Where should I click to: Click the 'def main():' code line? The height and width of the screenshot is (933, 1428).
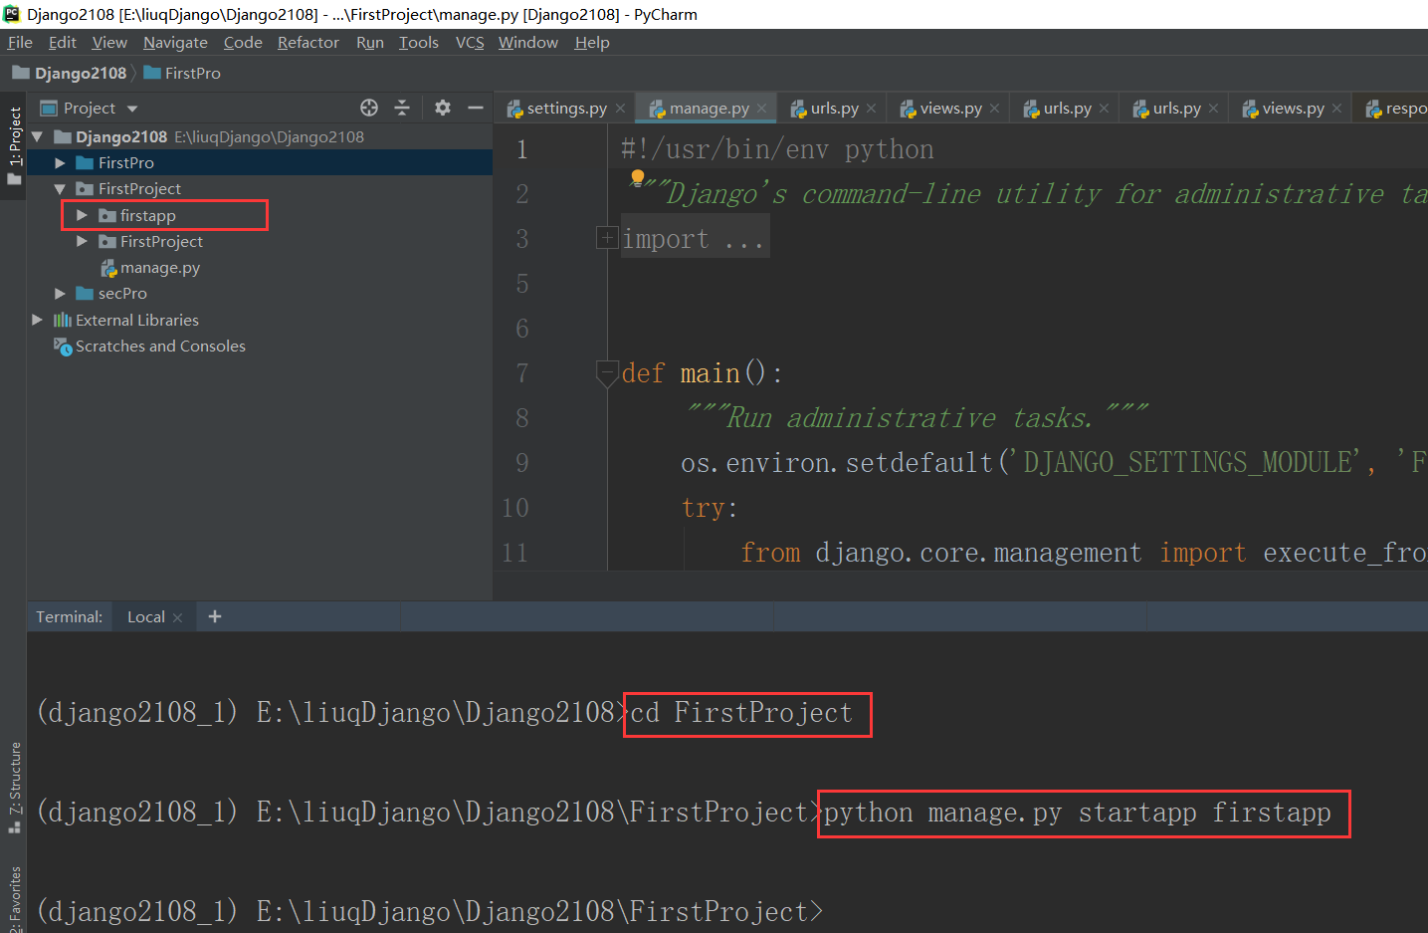point(702,373)
